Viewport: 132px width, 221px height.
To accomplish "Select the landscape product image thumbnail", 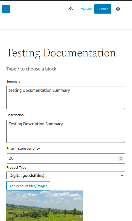I will point(45,206).
